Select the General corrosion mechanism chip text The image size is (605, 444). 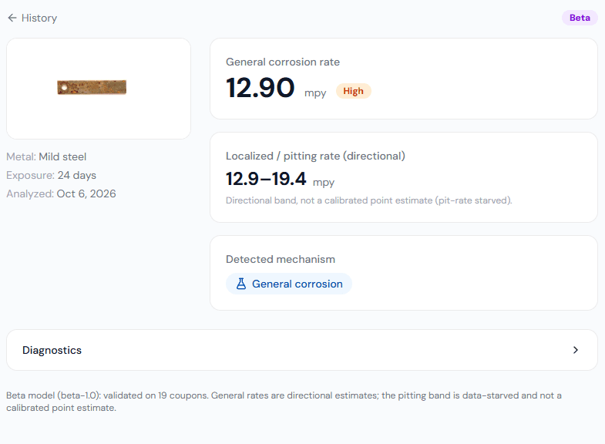tap(297, 284)
